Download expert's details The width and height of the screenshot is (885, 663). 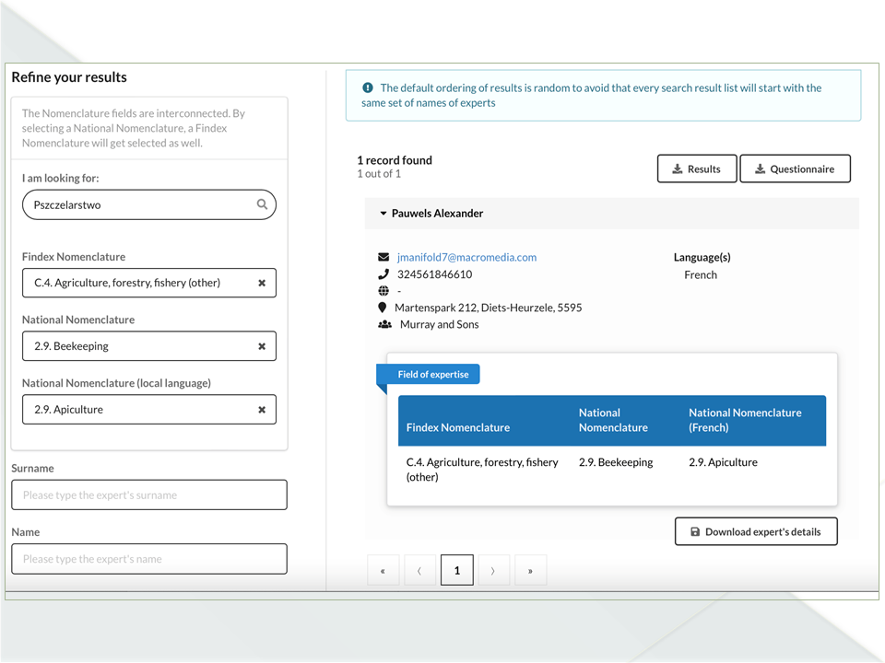pyautogui.click(x=755, y=531)
